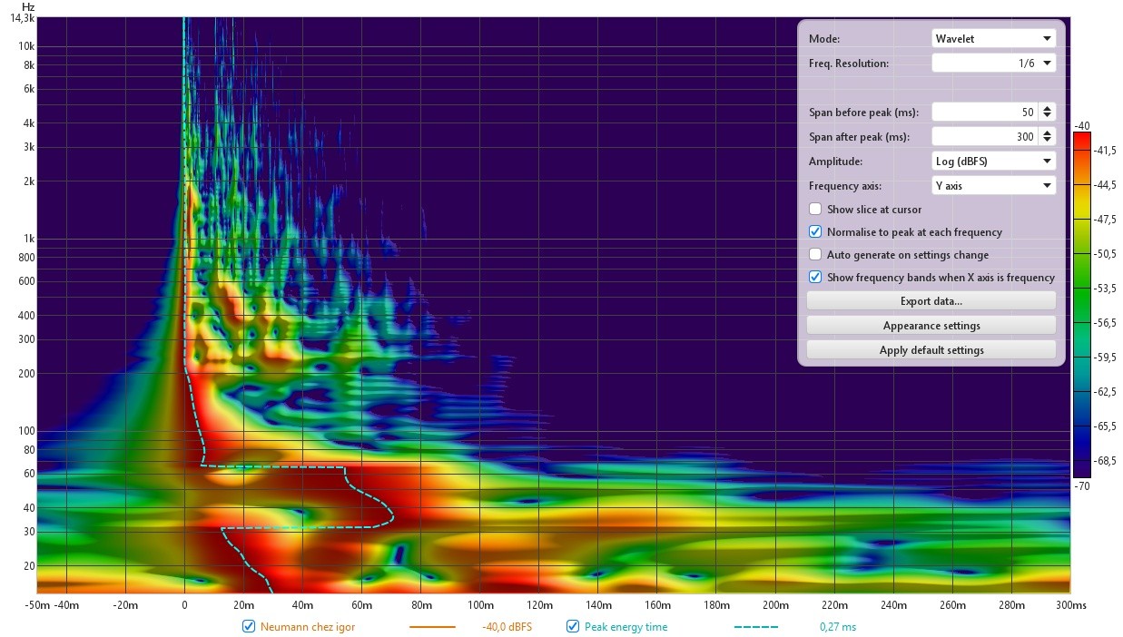
Task: Decrease Span before peak with down arrow
Action: [x=1048, y=116]
